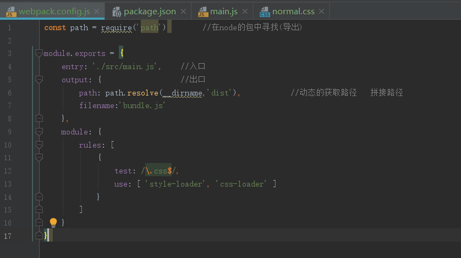Click the fold end marker on line 16

click(39, 223)
